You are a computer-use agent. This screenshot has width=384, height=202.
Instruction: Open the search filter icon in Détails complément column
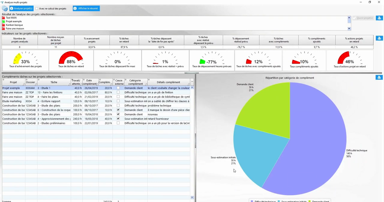coord(189,84)
